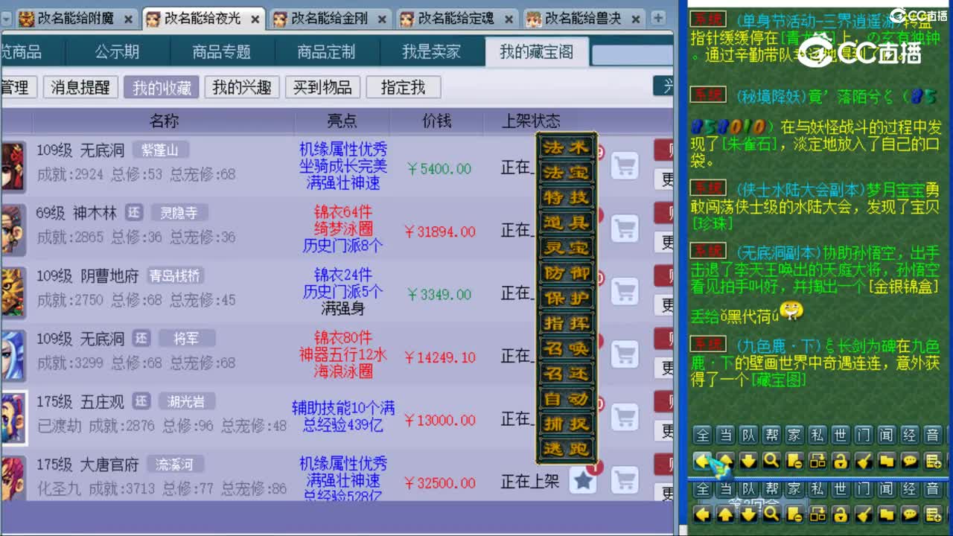The width and height of the screenshot is (953, 536).
Task: Toggle 队 channel in upper chat row
Action: coord(748,435)
